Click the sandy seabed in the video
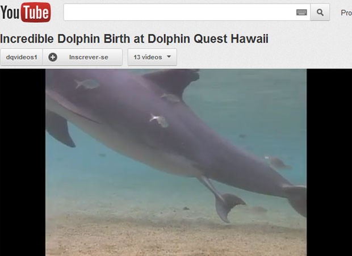The height and width of the screenshot is (256, 352). (176, 238)
